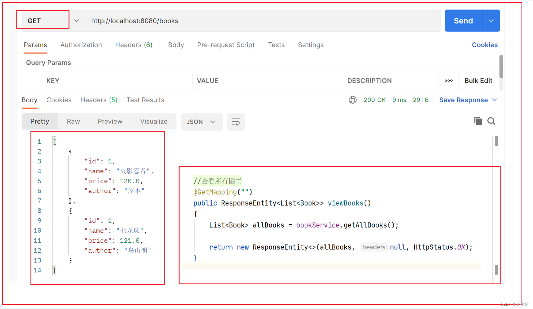Click the 9 ms response time
This screenshot has width=533, height=309.
click(x=399, y=100)
